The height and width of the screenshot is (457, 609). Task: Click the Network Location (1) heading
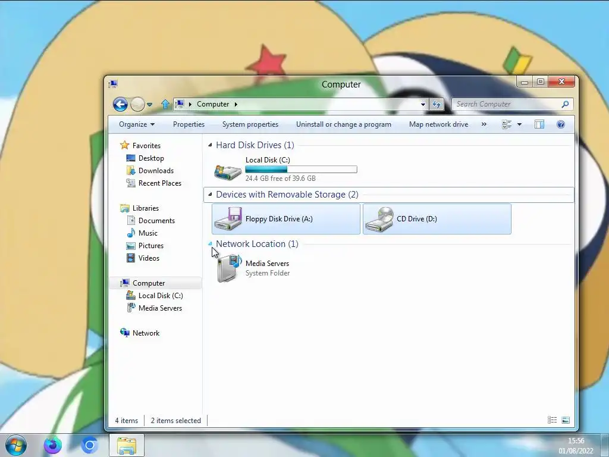[257, 243]
